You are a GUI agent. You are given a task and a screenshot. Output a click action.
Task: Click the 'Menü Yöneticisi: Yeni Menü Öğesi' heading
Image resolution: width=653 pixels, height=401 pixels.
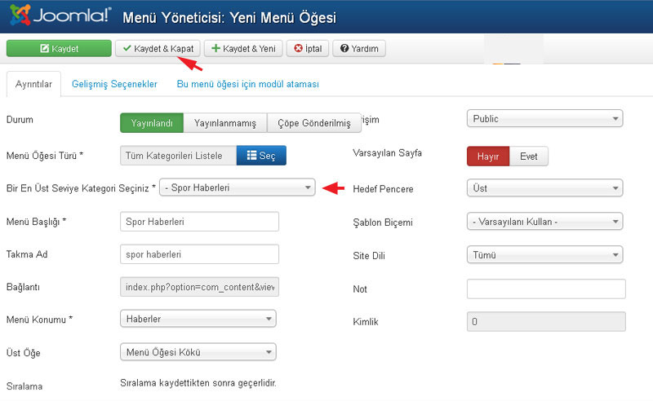click(x=229, y=17)
